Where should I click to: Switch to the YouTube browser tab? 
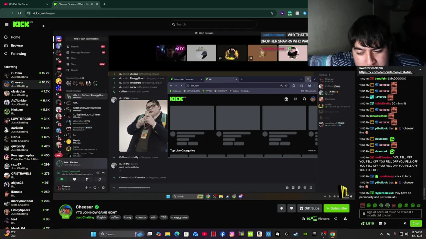26,4
